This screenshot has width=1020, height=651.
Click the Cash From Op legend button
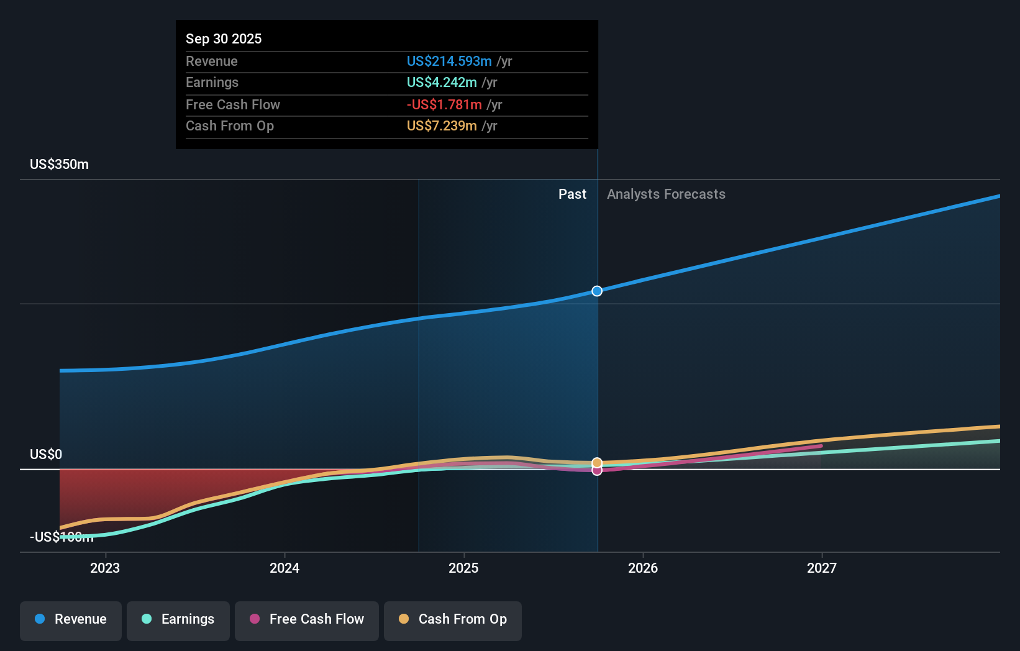pyautogui.click(x=452, y=619)
